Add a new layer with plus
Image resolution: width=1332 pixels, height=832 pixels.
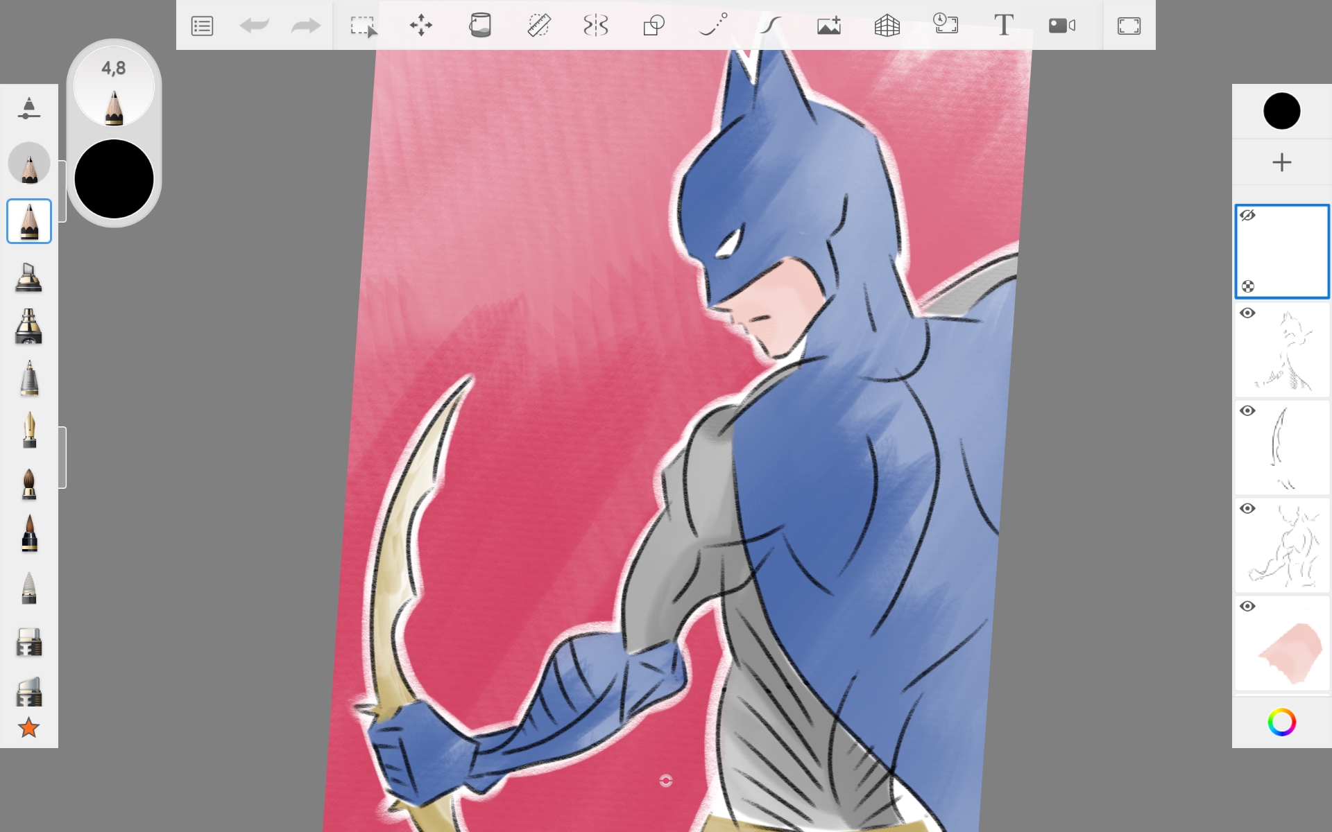(x=1281, y=162)
